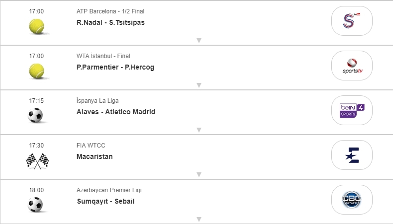The width and height of the screenshot is (393, 224).
Task: Expand the Alaves - Atletico Madrid row arrow
Action: 198,130
